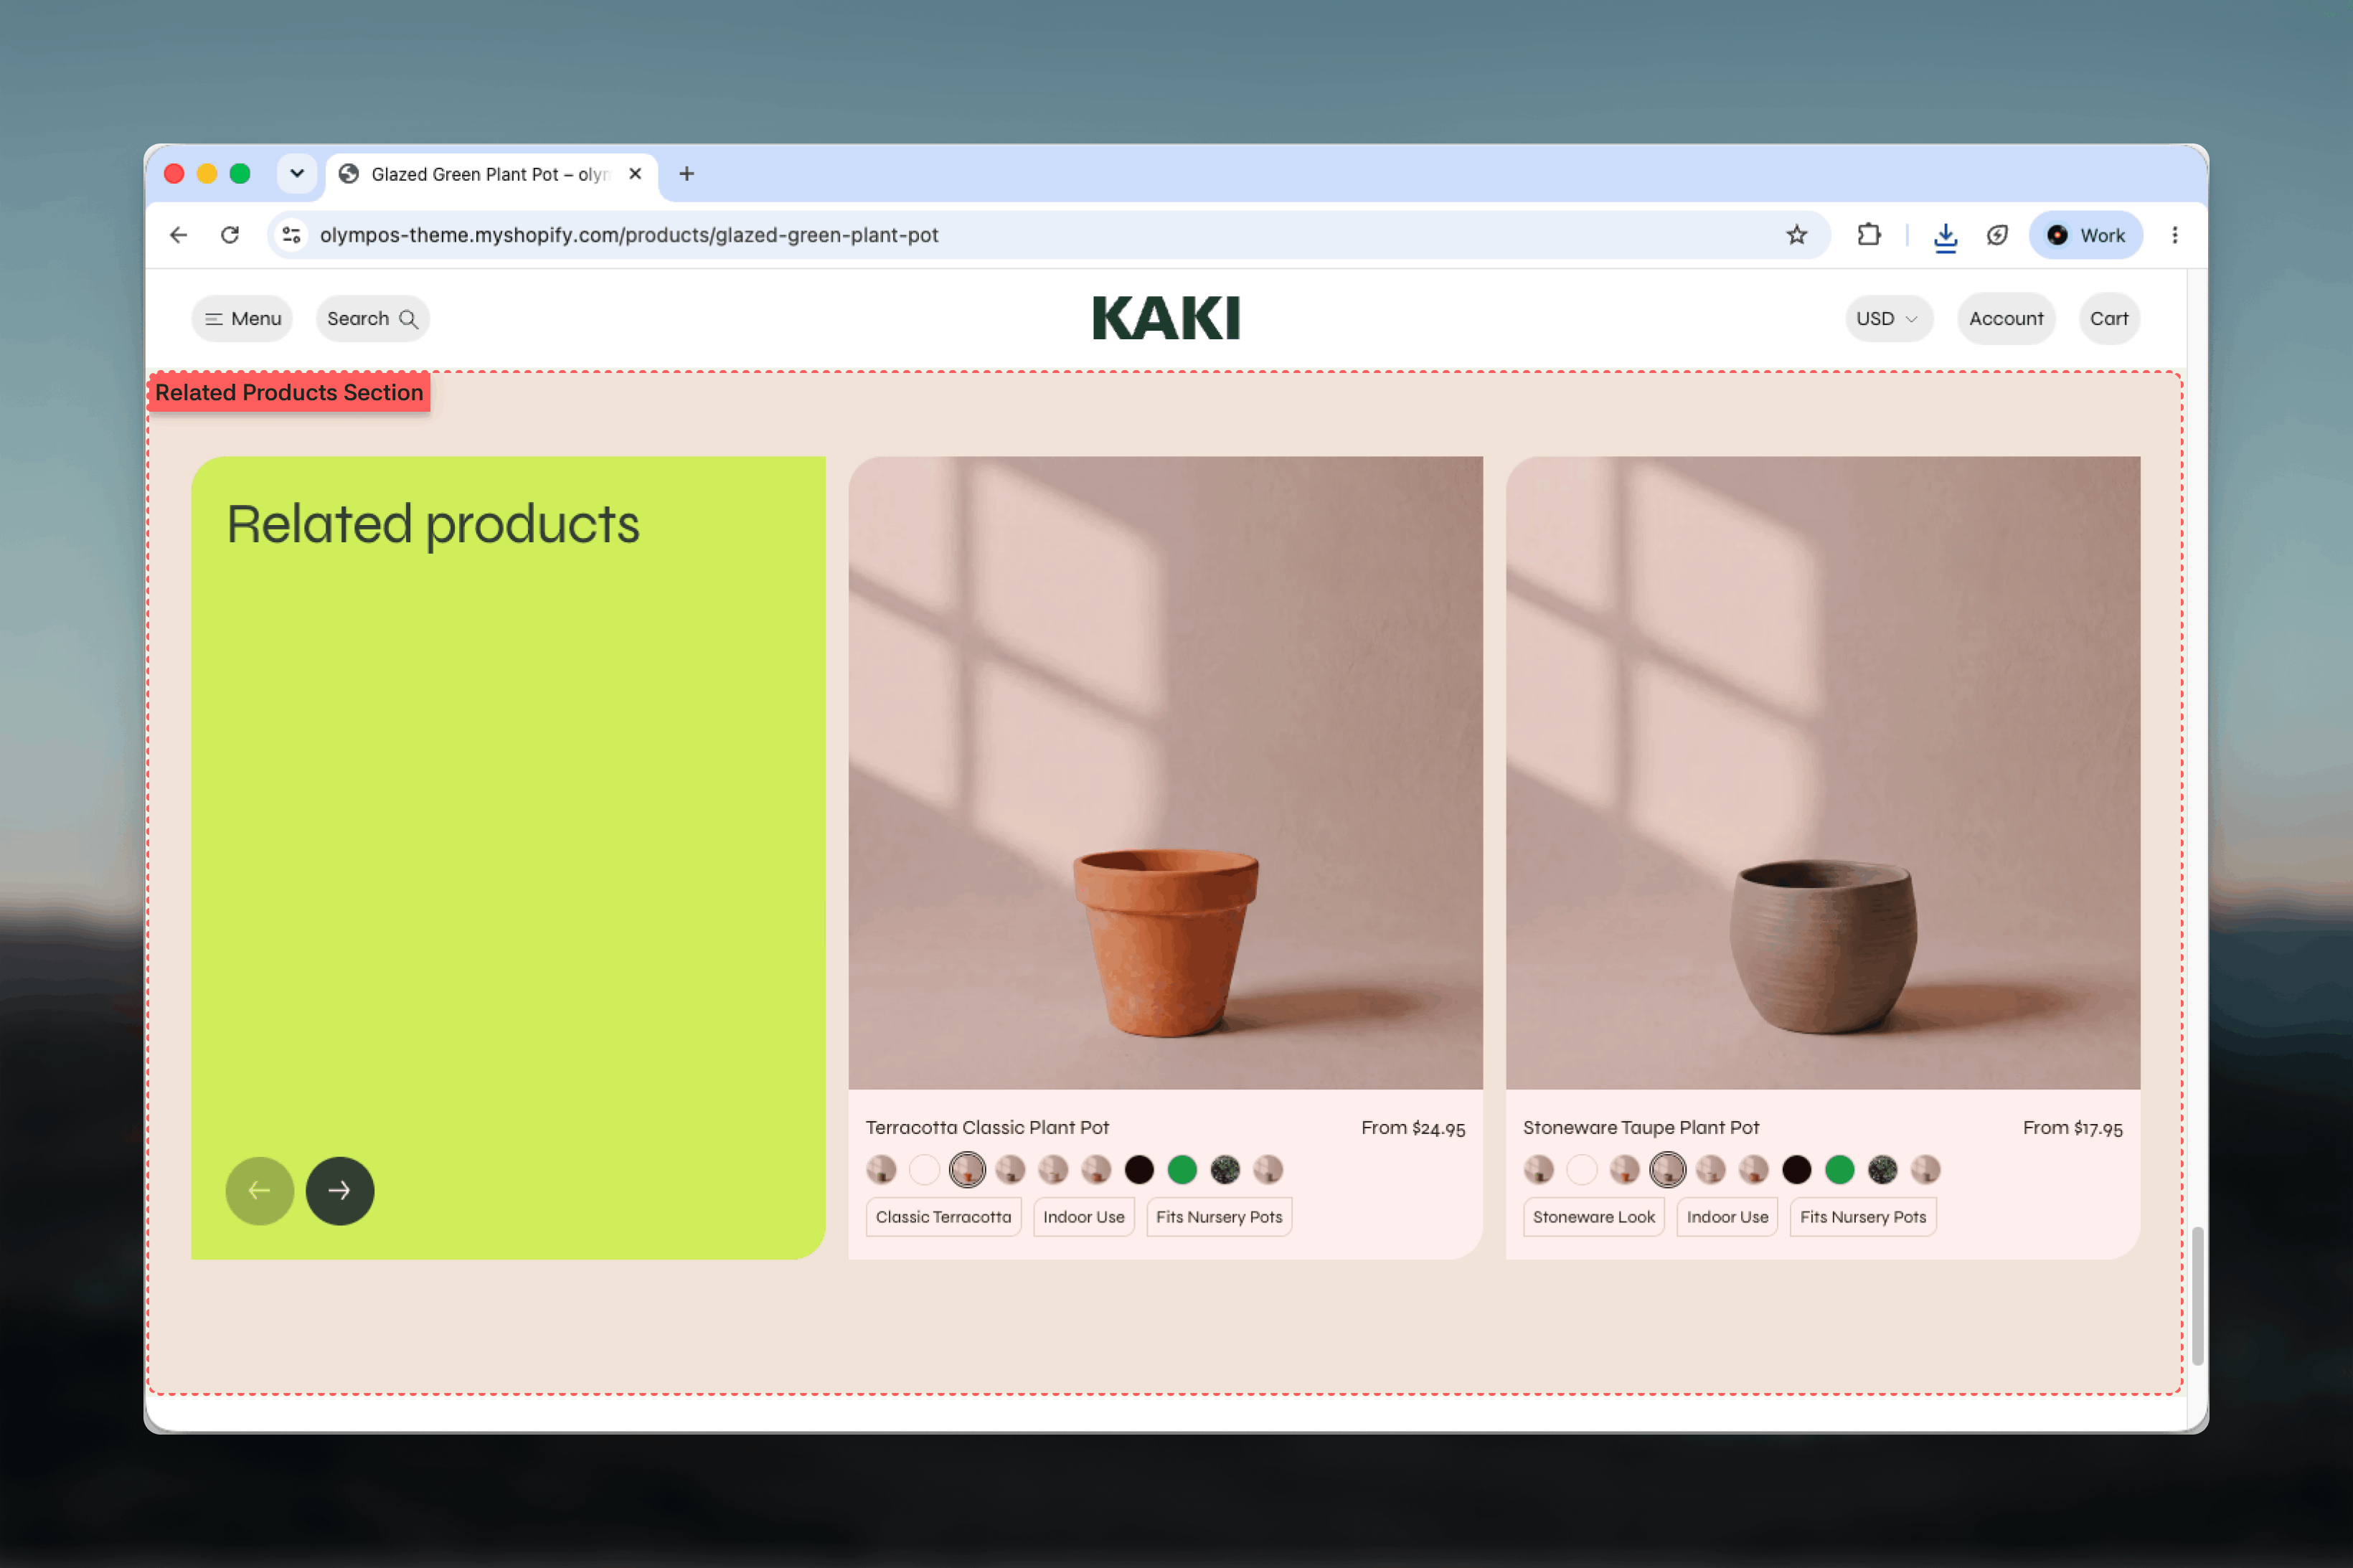View site information icon in address bar

(291, 235)
